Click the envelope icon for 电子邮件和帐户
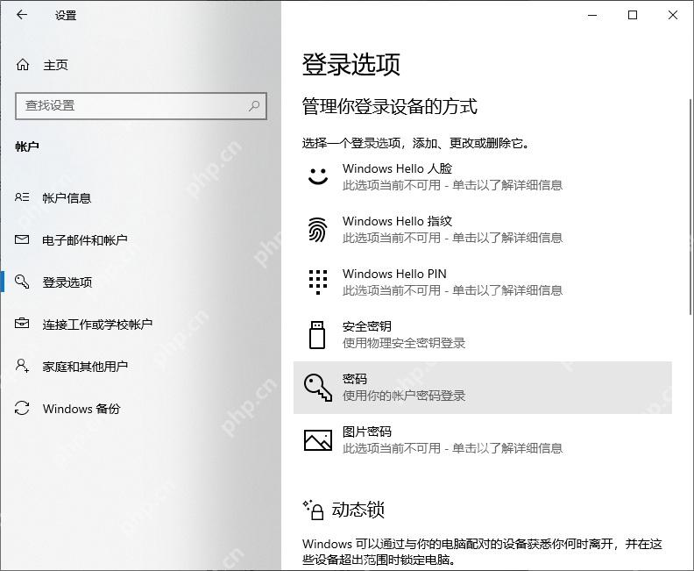This screenshot has height=571, width=694. [x=22, y=239]
